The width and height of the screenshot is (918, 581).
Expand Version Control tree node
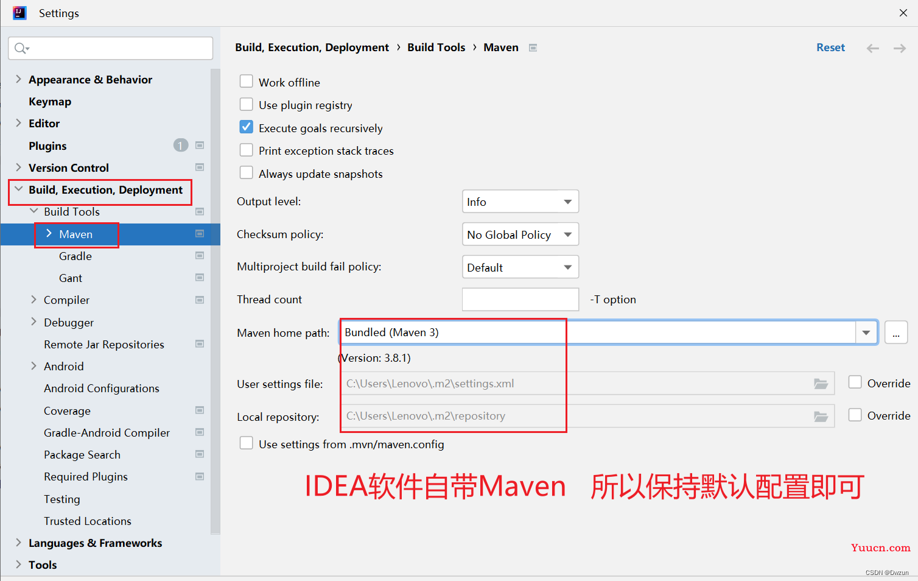tap(18, 167)
